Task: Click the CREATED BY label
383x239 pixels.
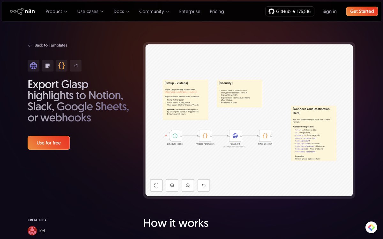Action: [x=37, y=220]
